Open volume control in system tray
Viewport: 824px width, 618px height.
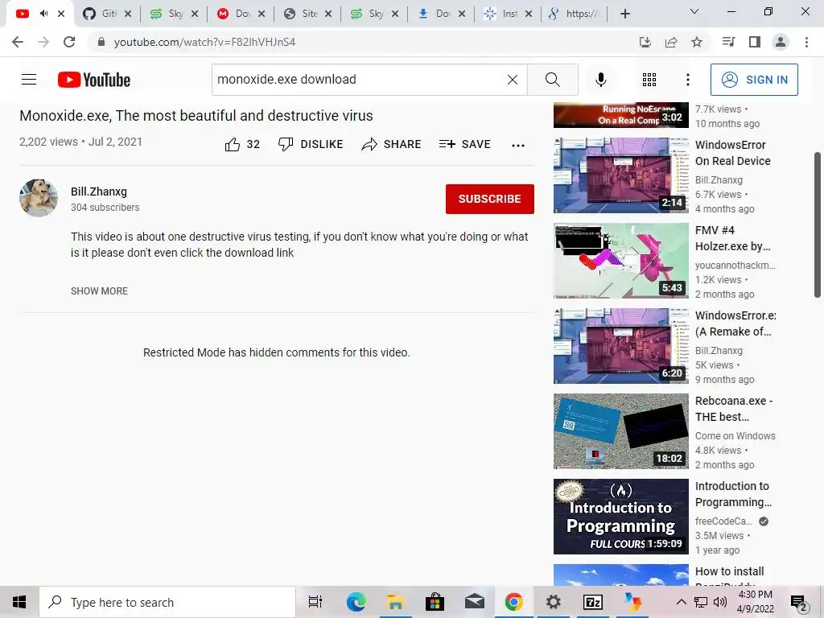point(720,602)
